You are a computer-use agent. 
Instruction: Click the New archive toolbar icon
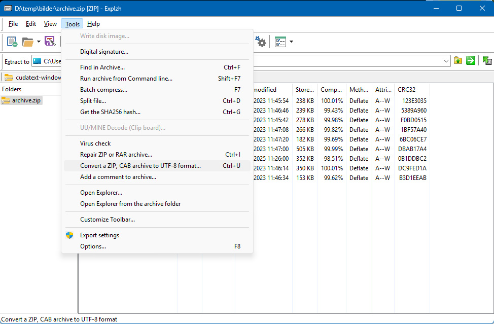(12, 42)
